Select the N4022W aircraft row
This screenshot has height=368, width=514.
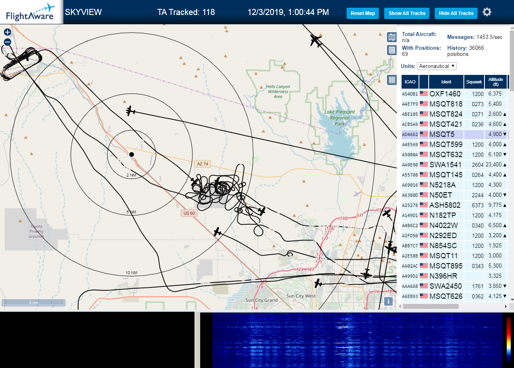pos(455,225)
